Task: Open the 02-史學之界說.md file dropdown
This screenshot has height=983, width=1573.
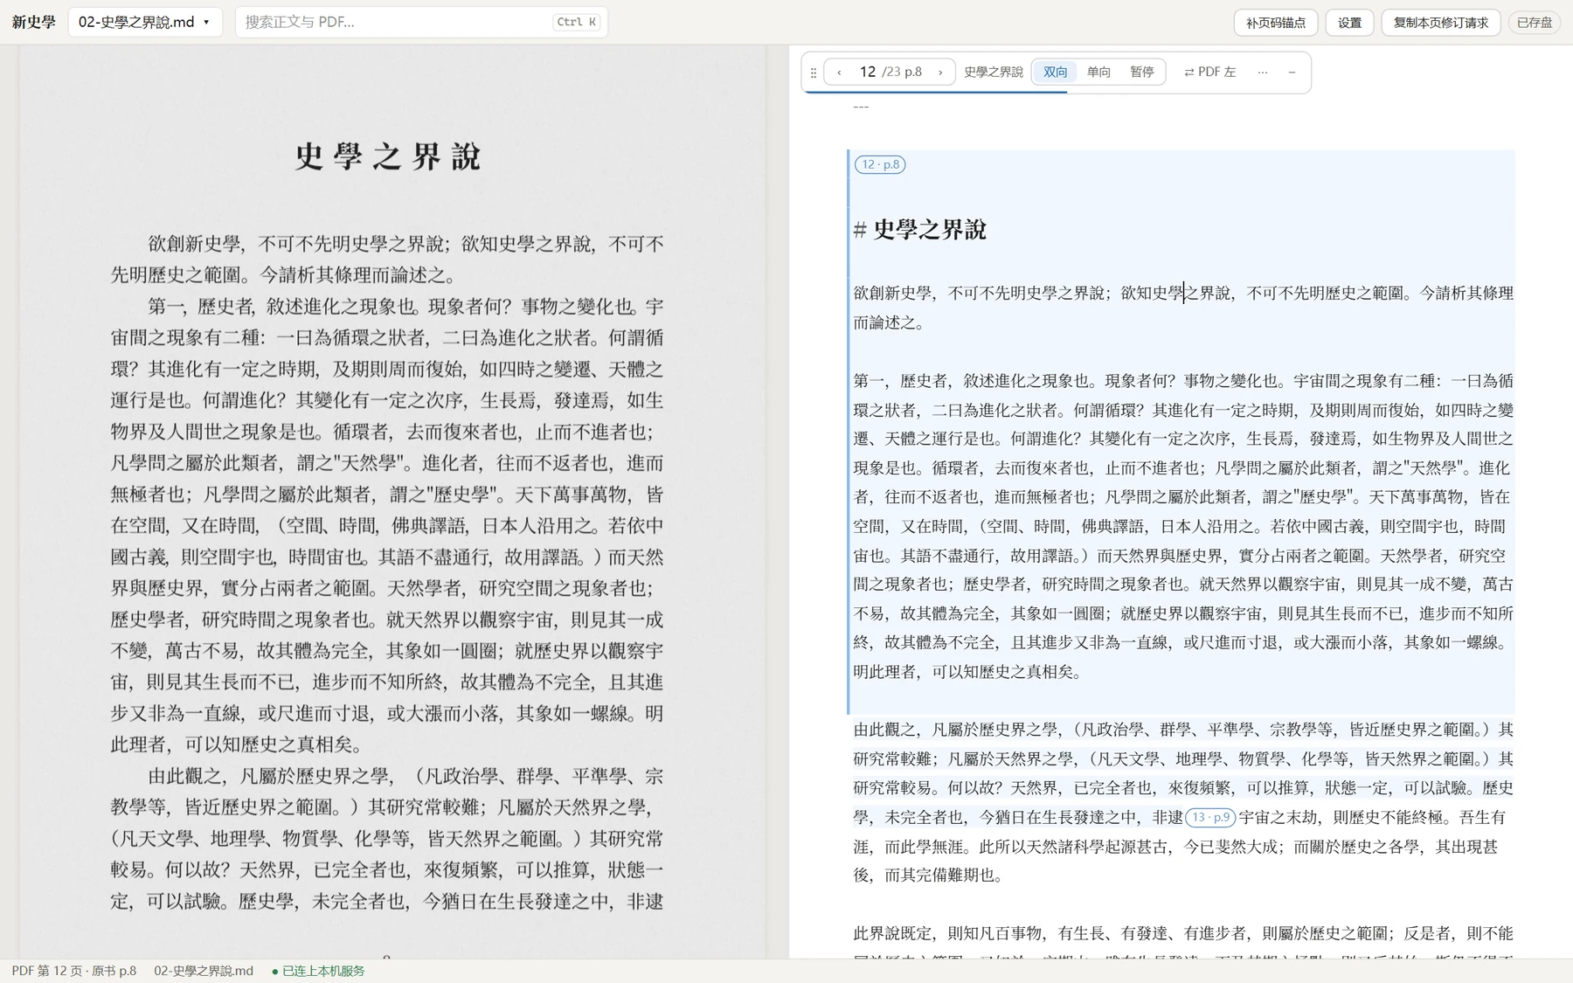Action: click(x=145, y=22)
